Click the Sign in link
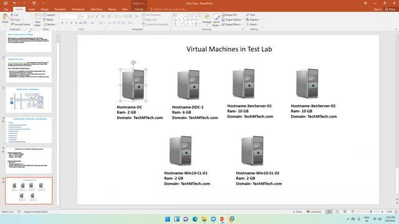 point(378,9)
